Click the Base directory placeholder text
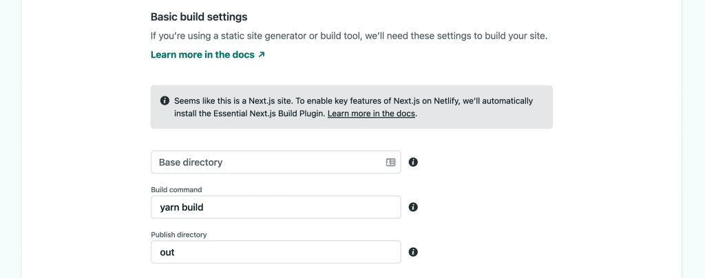This screenshot has width=705, height=278. [x=191, y=162]
